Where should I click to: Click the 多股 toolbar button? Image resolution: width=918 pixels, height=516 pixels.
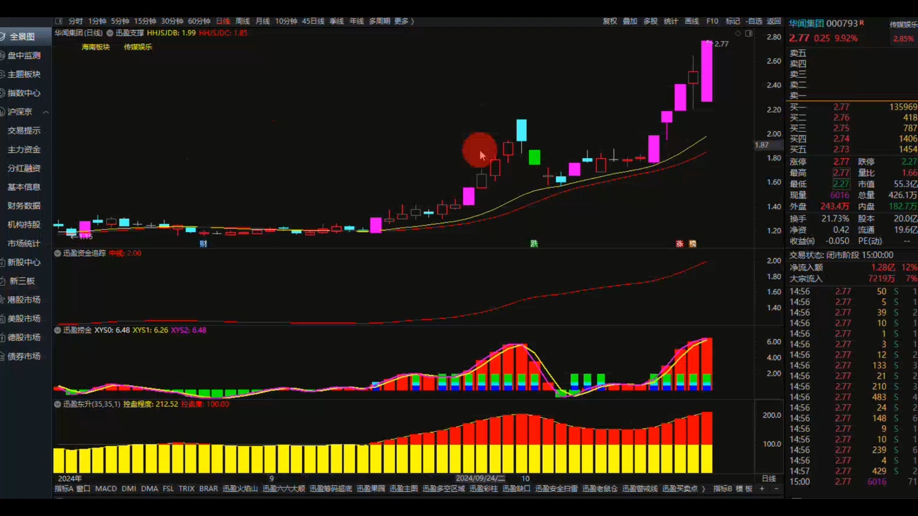point(651,21)
